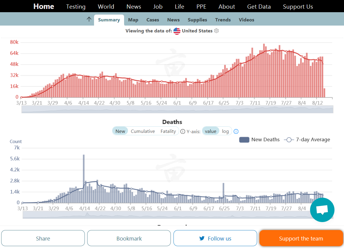
Task: Open the Testing menu
Action: tap(76, 7)
